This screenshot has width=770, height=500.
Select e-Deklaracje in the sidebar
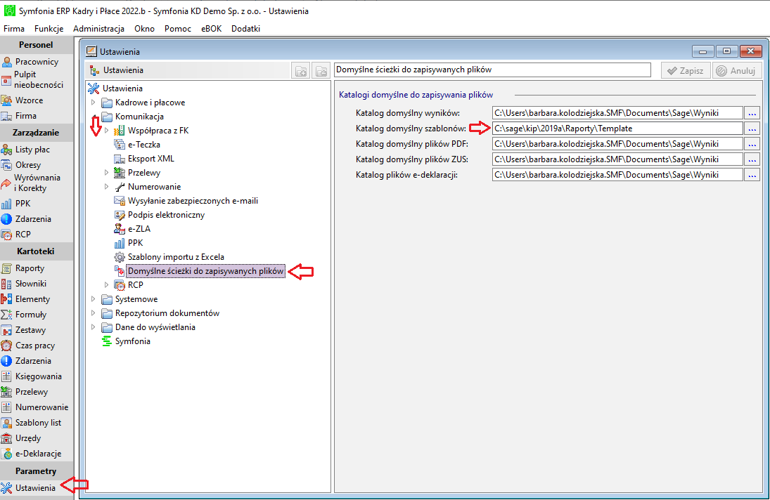(38, 454)
